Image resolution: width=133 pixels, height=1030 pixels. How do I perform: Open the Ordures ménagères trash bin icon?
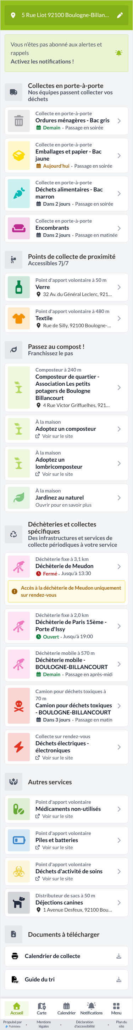(19, 121)
